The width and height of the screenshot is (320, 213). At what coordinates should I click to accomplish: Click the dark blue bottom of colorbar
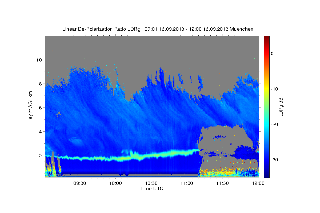(x=267, y=174)
